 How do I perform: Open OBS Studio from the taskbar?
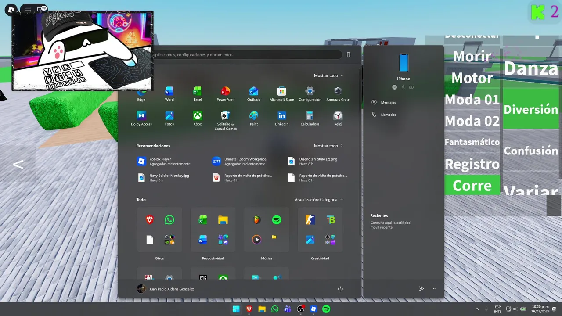(301, 309)
